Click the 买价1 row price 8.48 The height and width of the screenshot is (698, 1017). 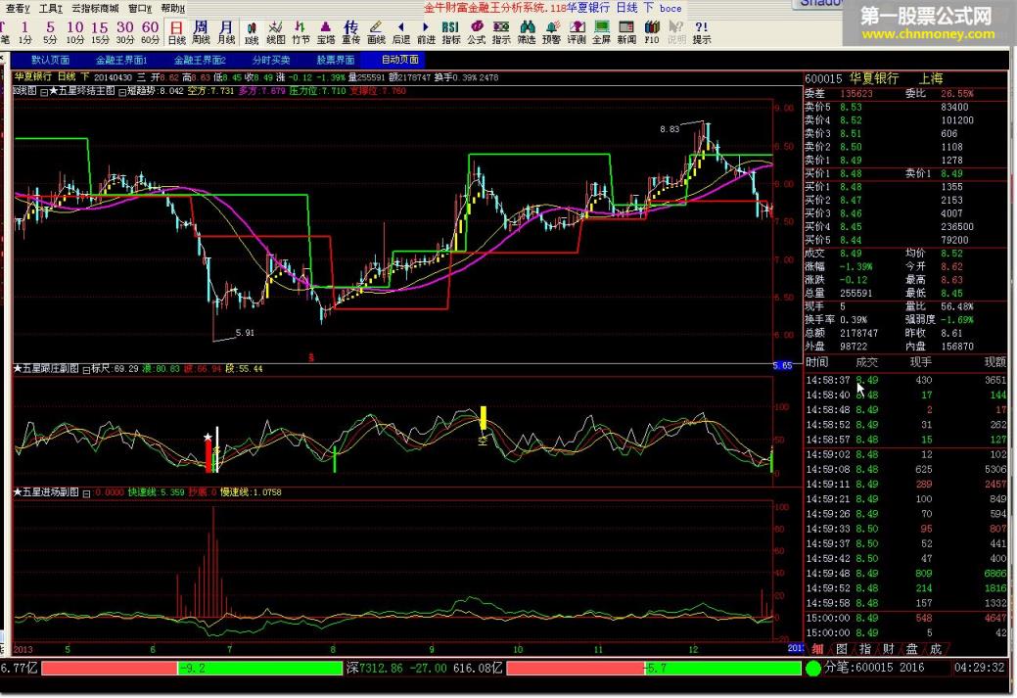(851, 187)
